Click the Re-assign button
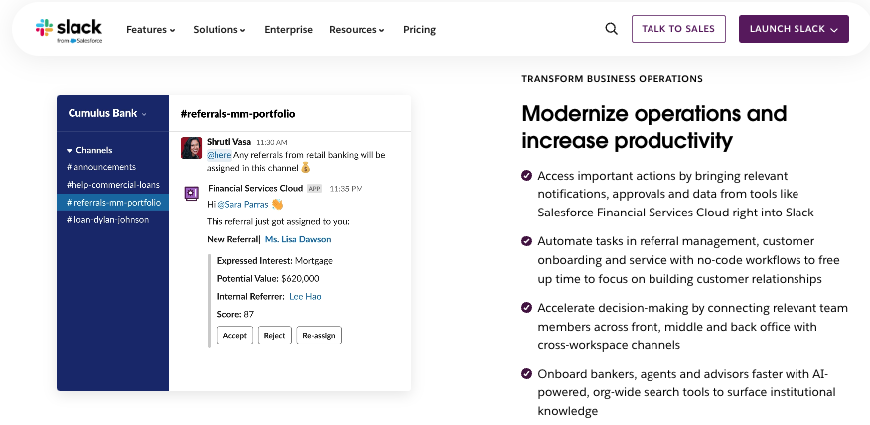Viewport: 870px width, 425px height. point(319,335)
